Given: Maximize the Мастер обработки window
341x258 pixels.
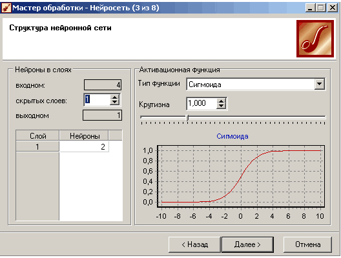Looking at the screenshot, I should pos(320,8).
